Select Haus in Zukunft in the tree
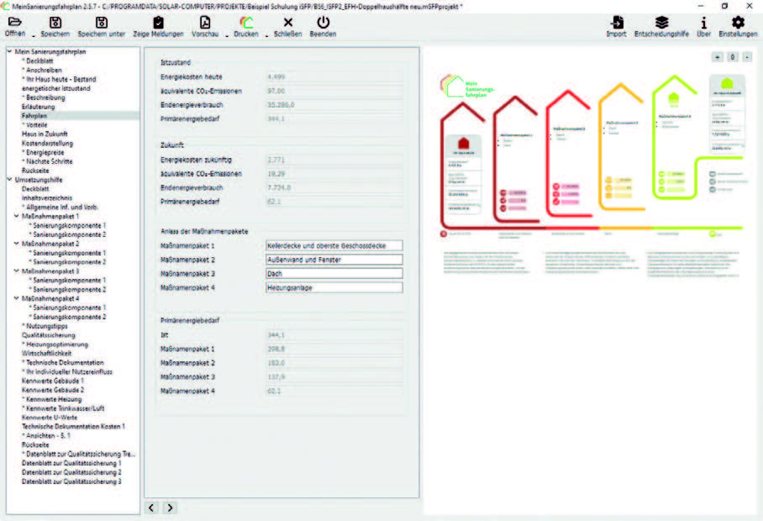 click(45, 134)
